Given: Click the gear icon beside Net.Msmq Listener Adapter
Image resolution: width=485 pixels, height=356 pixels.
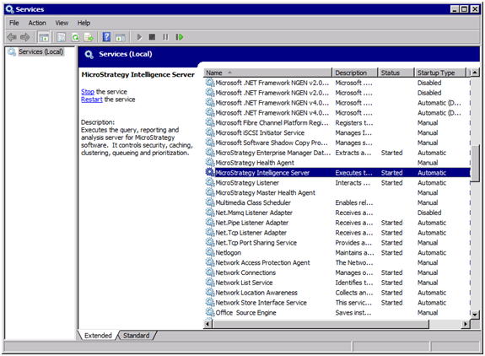Looking at the screenshot, I should [210, 213].
